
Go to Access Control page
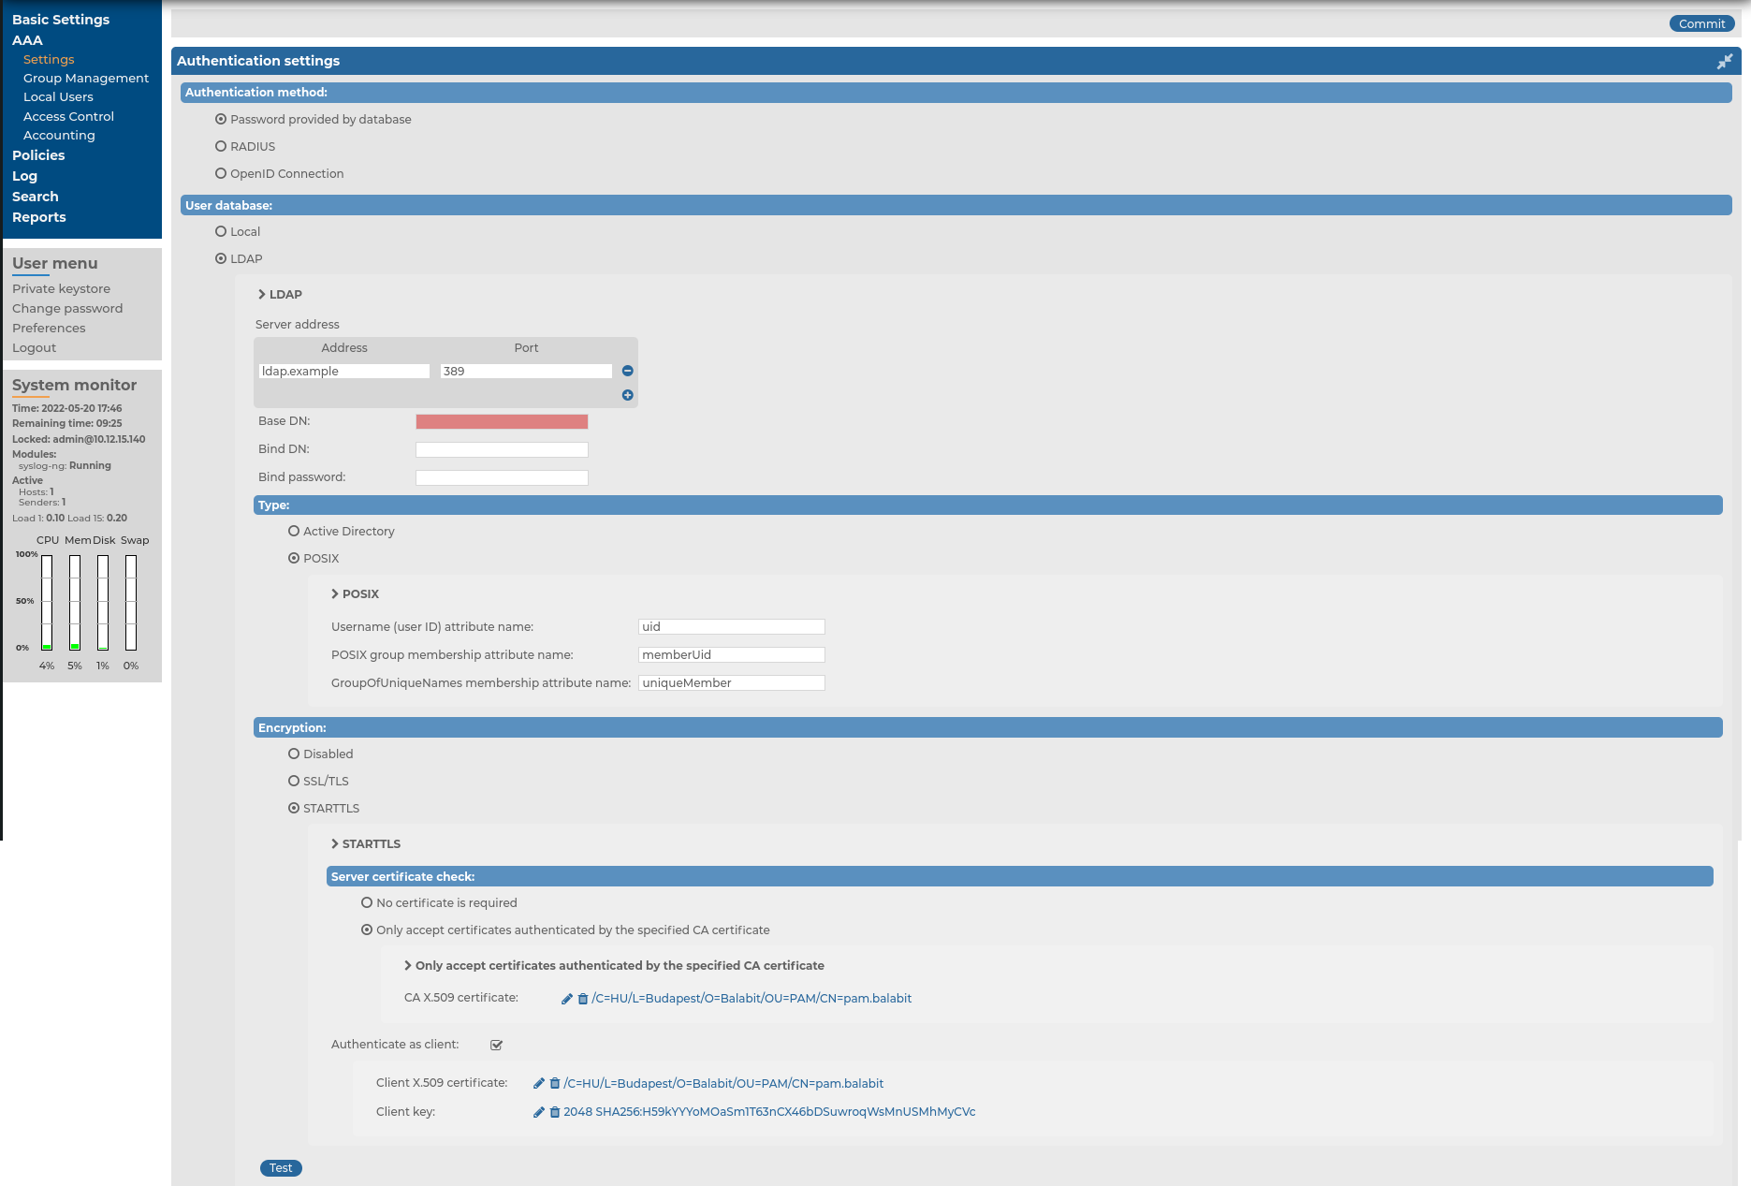coord(68,116)
